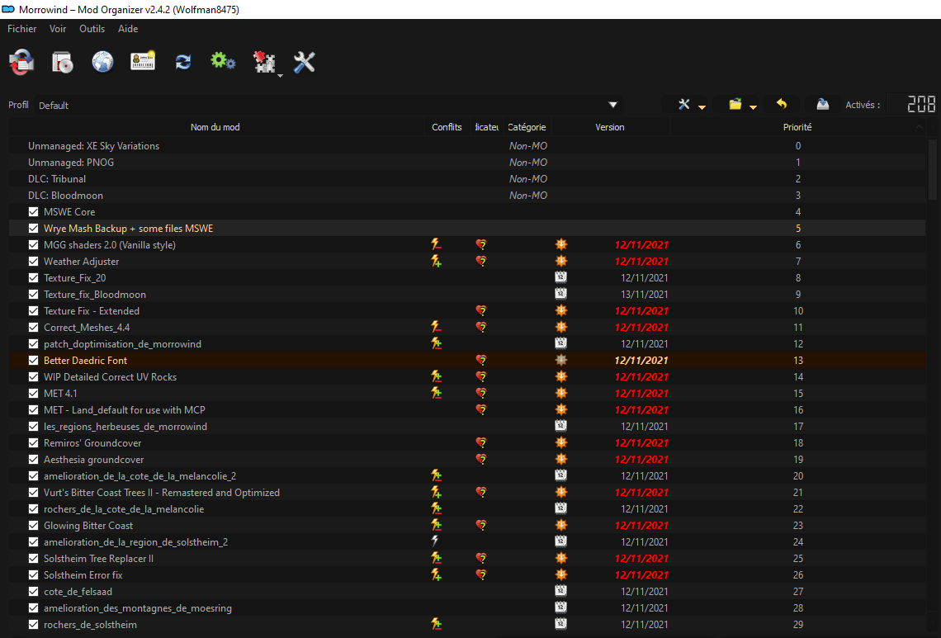Open the Fichier menu
The height and width of the screenshot is (638, 941).
[x=22, y=29]
